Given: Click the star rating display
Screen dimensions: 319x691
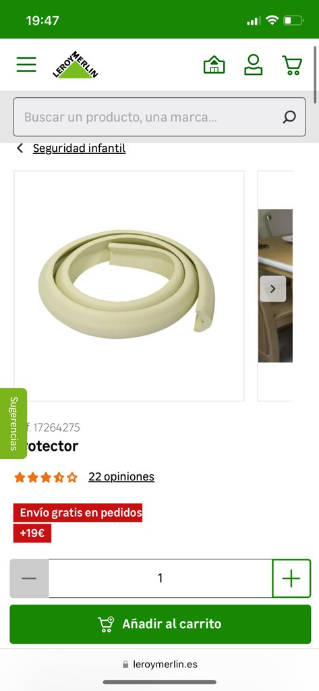Looking at the screenshot, I should (x=46, y=477).
